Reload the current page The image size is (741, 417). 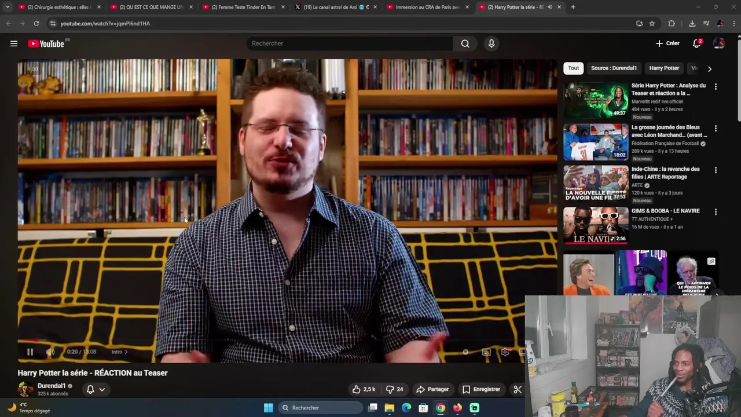pyautogui.click(x=36, y=23)
